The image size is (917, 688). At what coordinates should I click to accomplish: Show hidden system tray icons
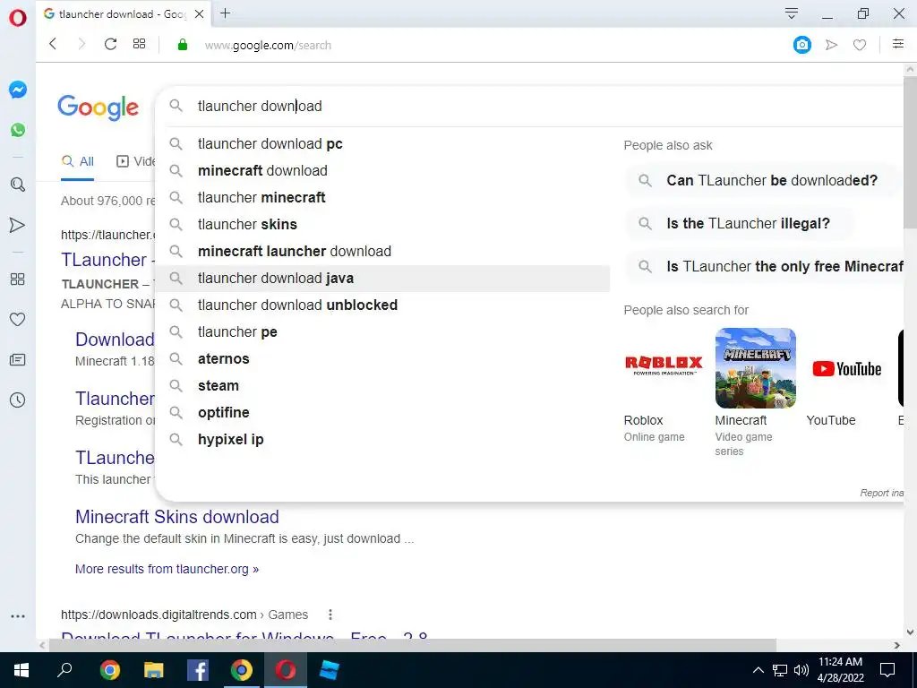click(758, 670)
